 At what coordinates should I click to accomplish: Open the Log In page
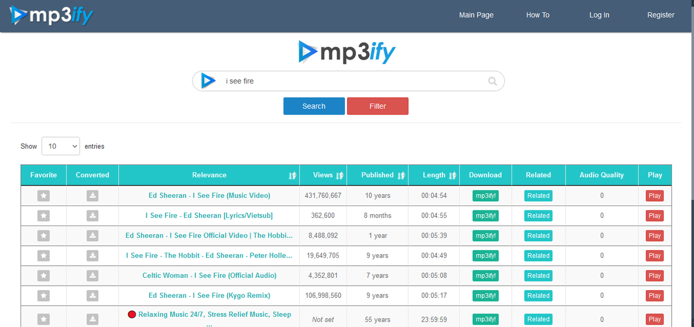[599, 15]
